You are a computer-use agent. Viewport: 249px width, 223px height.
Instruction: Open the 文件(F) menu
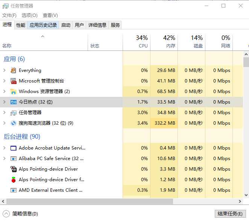coord(9,15)
